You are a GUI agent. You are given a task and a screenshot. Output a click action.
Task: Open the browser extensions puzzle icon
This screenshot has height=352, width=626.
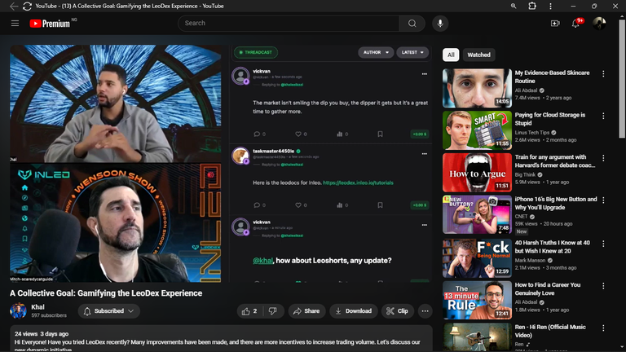[531, 6]
